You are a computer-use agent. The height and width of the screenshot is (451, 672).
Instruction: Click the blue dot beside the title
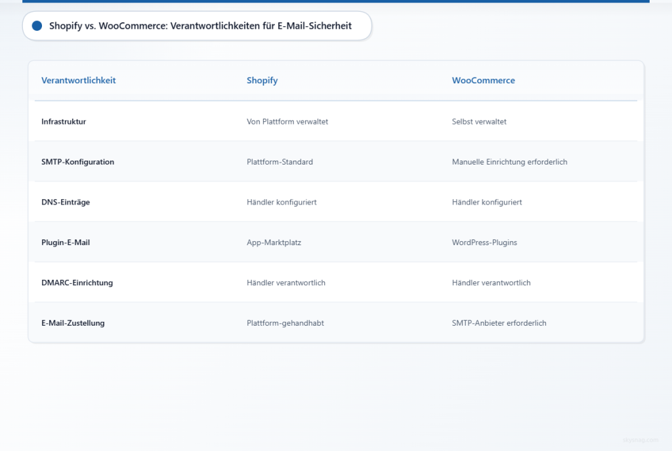37,26
